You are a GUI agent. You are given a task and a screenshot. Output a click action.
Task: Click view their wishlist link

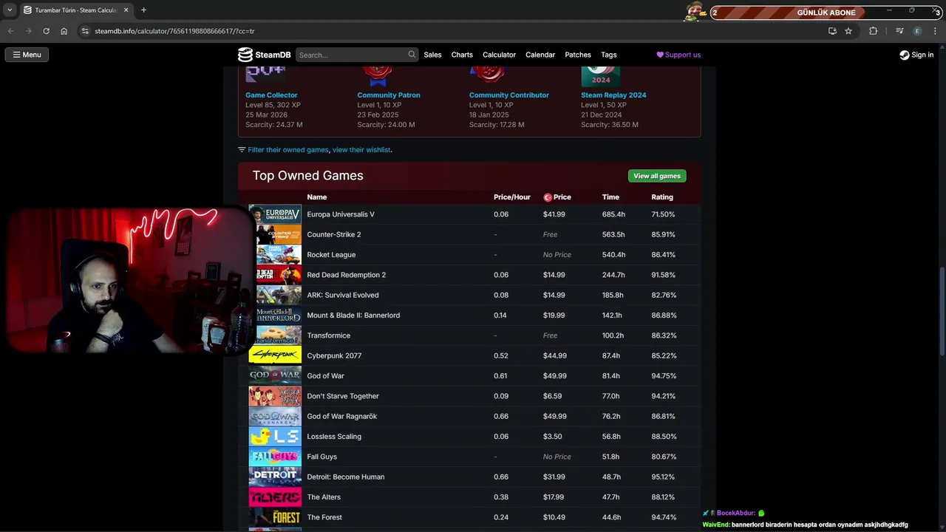tap(361, 149)
